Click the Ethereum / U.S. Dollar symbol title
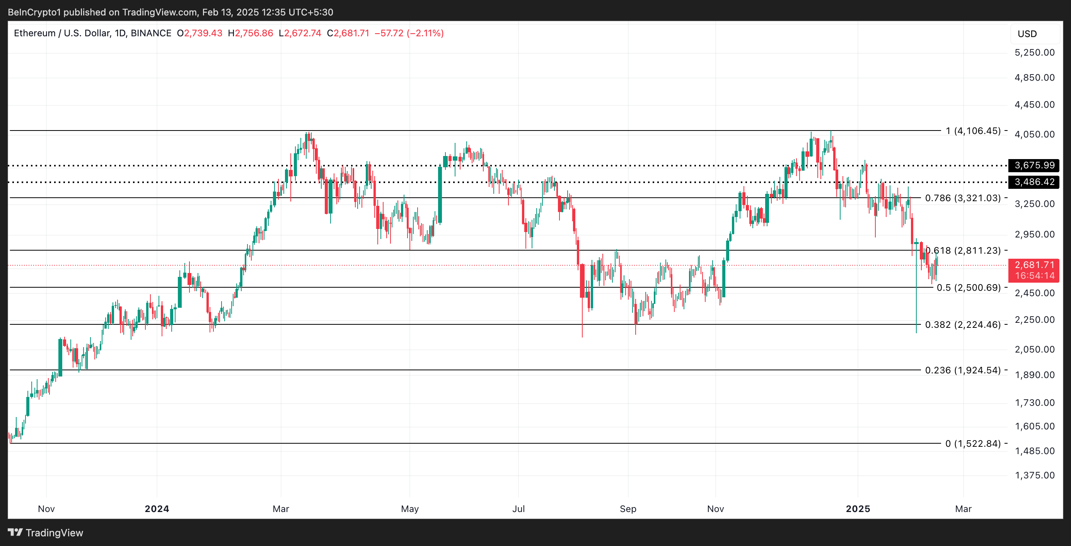Screen dimensions: 1071x546 (x=62, y=33)
